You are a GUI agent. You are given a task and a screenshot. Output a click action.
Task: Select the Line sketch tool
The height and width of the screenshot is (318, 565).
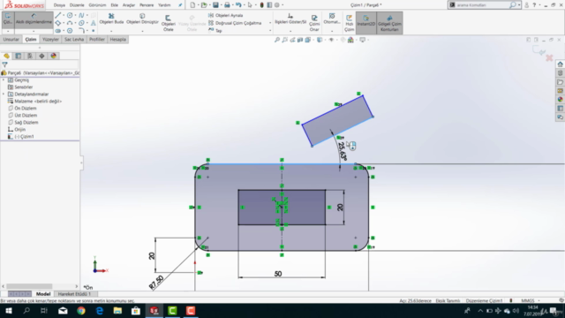(58, 15)
